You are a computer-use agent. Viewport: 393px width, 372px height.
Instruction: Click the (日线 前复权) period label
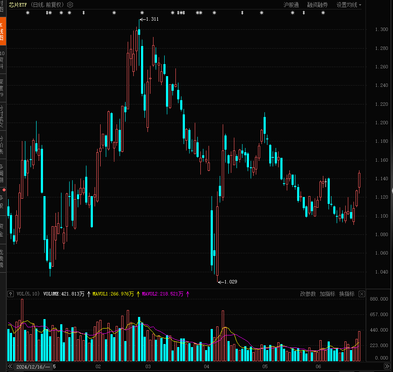click(48, 5)
